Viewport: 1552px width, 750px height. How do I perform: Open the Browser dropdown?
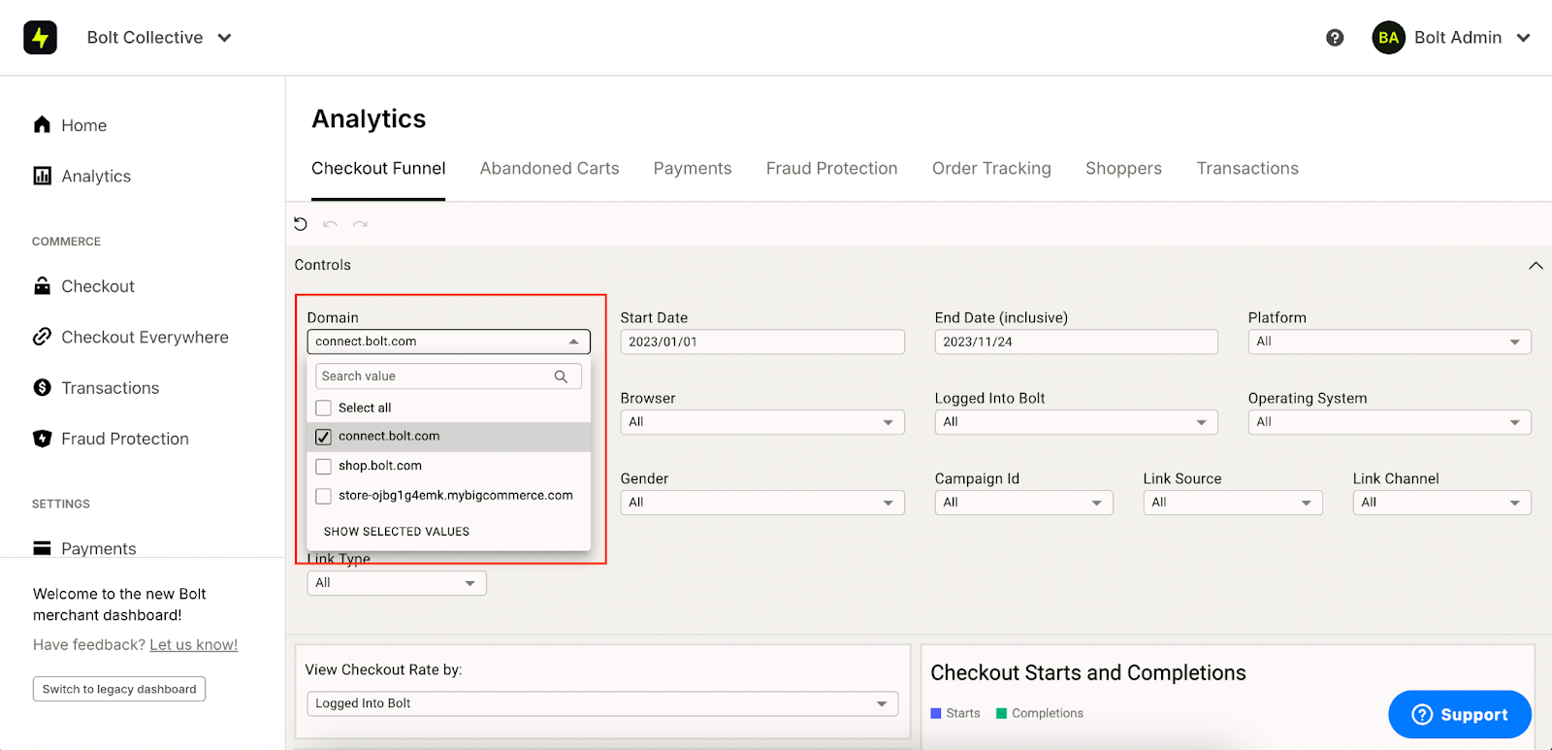click(762, 422)
